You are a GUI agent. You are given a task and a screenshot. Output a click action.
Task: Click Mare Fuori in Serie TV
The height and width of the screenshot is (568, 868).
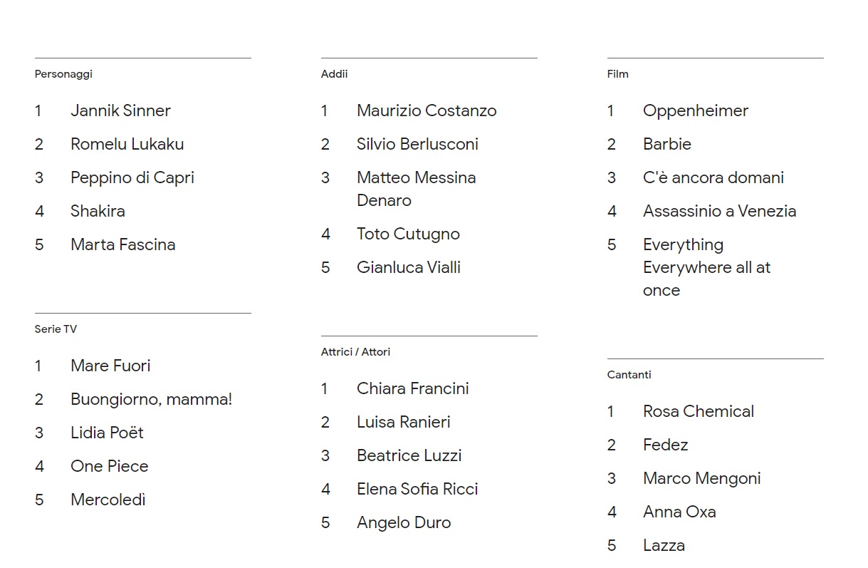110,366
